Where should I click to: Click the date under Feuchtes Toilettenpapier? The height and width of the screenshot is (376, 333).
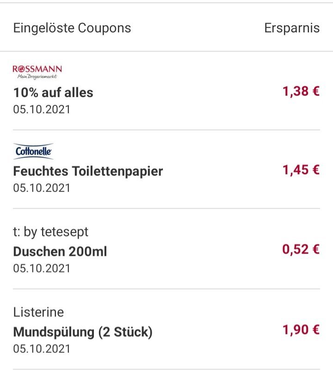click(42, 188)
